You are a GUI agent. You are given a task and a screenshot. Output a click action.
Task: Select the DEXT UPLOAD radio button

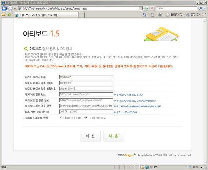point(86,118)
